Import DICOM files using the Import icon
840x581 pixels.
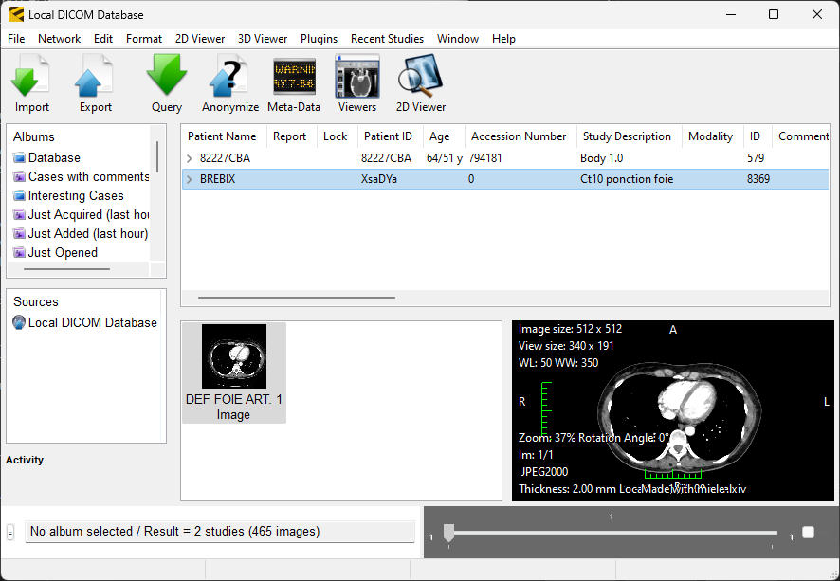pos(29,82)
